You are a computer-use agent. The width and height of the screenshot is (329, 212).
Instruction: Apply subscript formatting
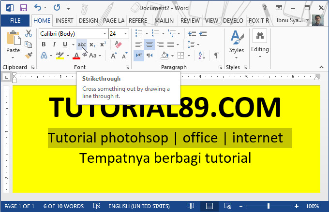(x=92, y=44)
